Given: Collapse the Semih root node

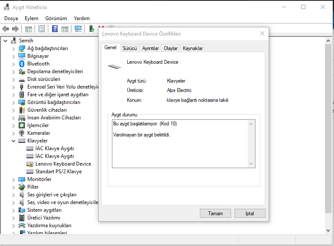Looking at the screenshot, I should tap(5, 41).
